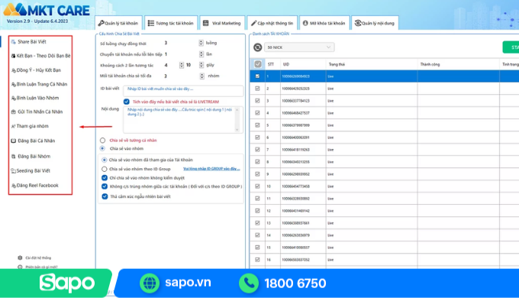
Task: Adjust Khoảng cách maximum value stepper before giây
Action: pos(201,65)
